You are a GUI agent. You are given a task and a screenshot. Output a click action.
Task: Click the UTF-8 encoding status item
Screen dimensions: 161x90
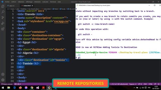pyautogui.click(x=140, y=84)
